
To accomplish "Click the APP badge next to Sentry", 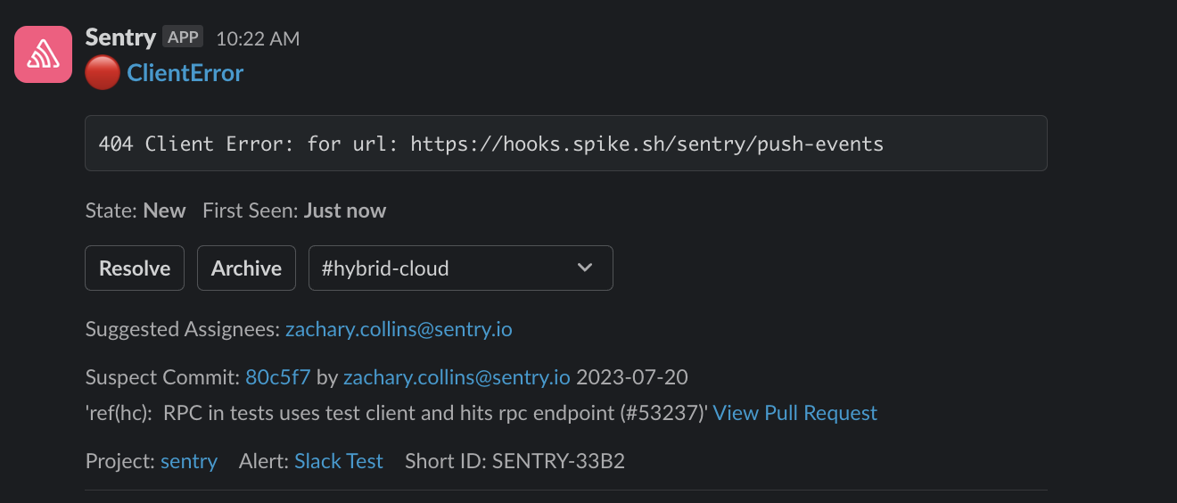I will (x=183, y=37).
